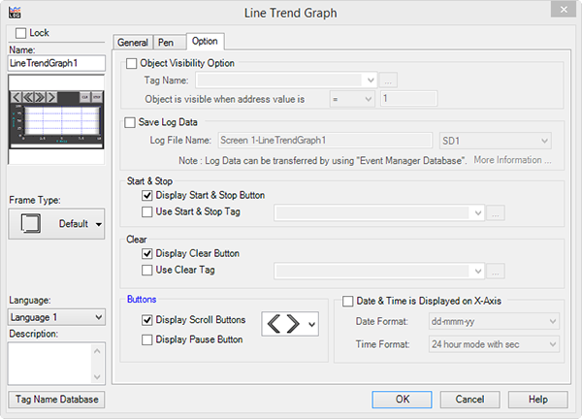Click the blue Buttons group label

[x=142, y=299]
